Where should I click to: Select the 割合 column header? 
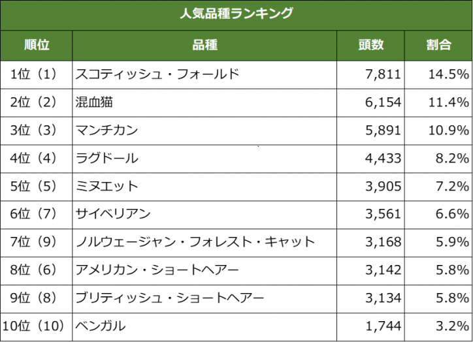[438, 46]
